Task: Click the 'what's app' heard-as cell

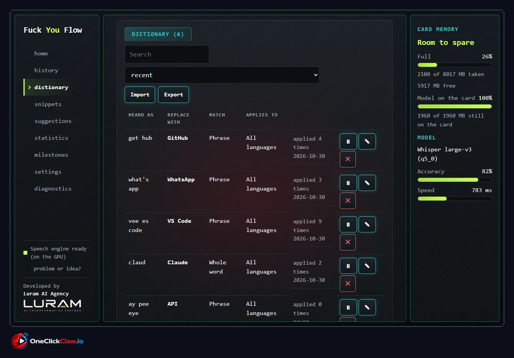Action: point(139,184)
